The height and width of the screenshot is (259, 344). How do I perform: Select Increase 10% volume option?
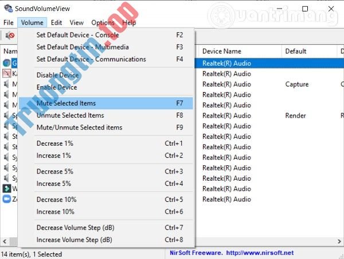pyautogui.click(x=106, y=212)
